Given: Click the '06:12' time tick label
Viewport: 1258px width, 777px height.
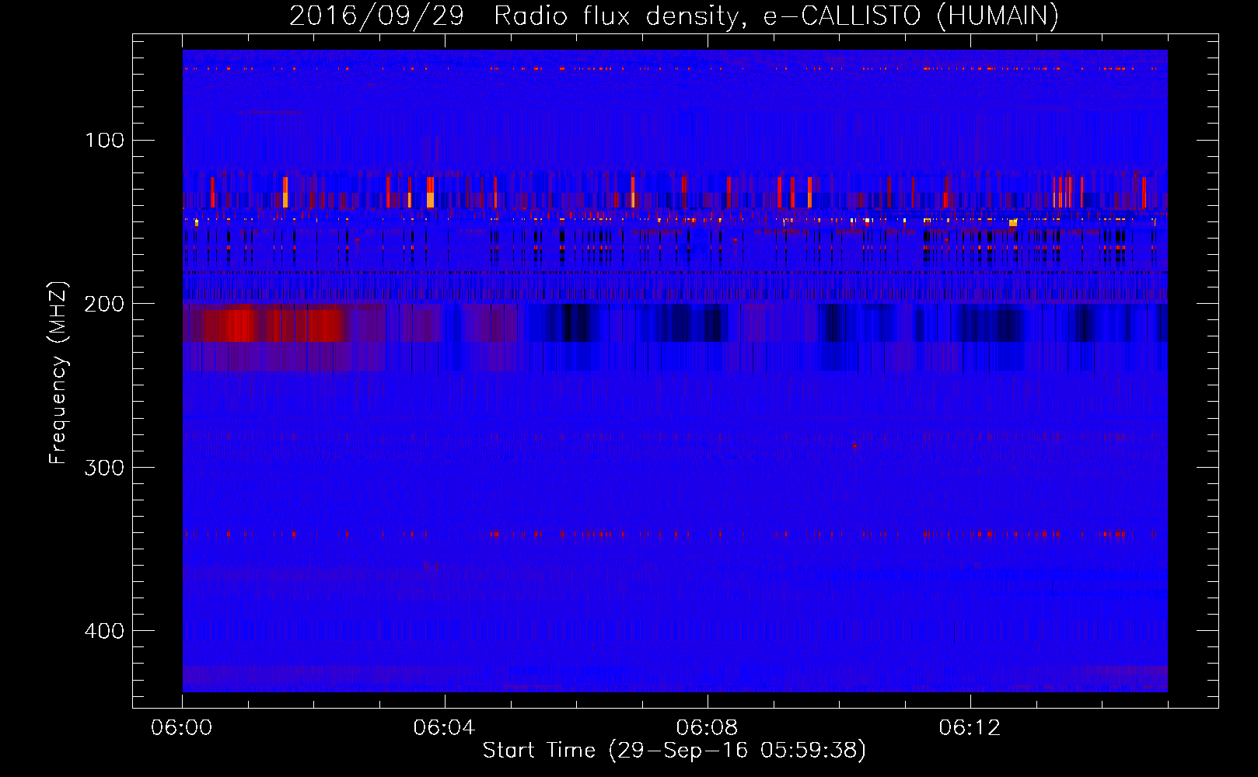Looking at the screenshot, I should [x=970, y=727].
